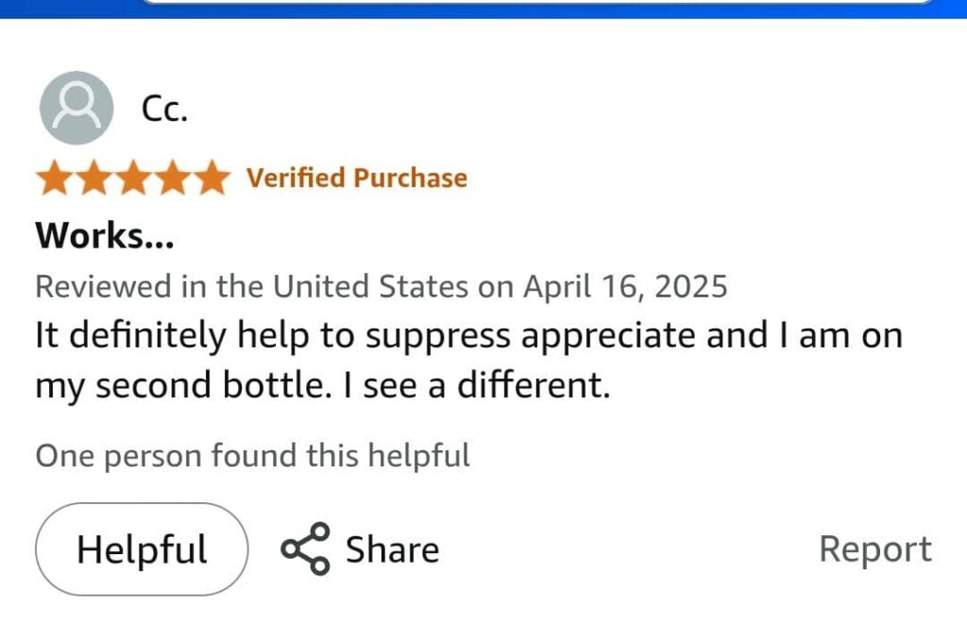
Task: Open the Cc. reviewer profile name
Action: tap(164, 110)
